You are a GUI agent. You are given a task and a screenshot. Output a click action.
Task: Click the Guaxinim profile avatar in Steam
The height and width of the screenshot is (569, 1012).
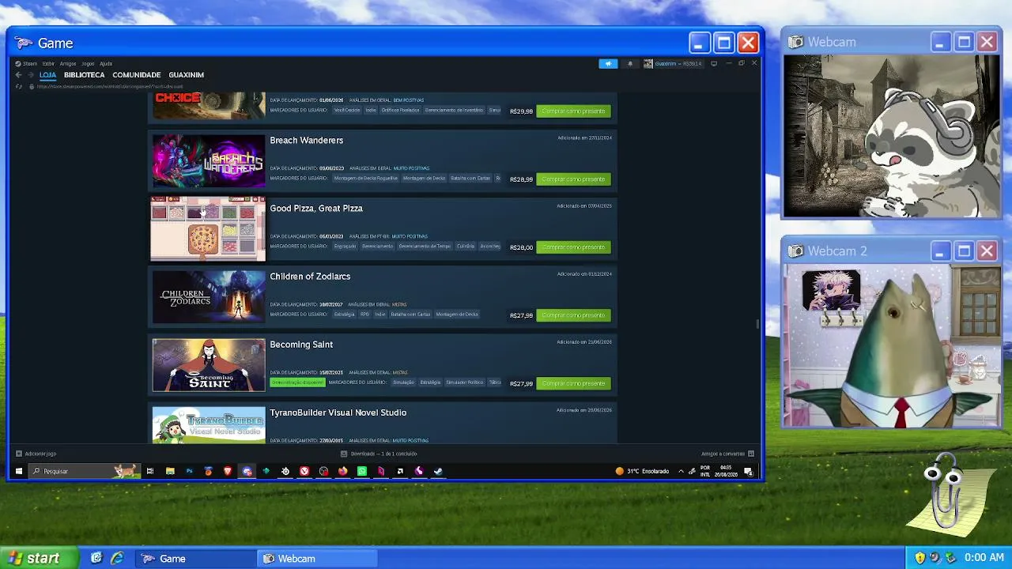tap(648, 63)
